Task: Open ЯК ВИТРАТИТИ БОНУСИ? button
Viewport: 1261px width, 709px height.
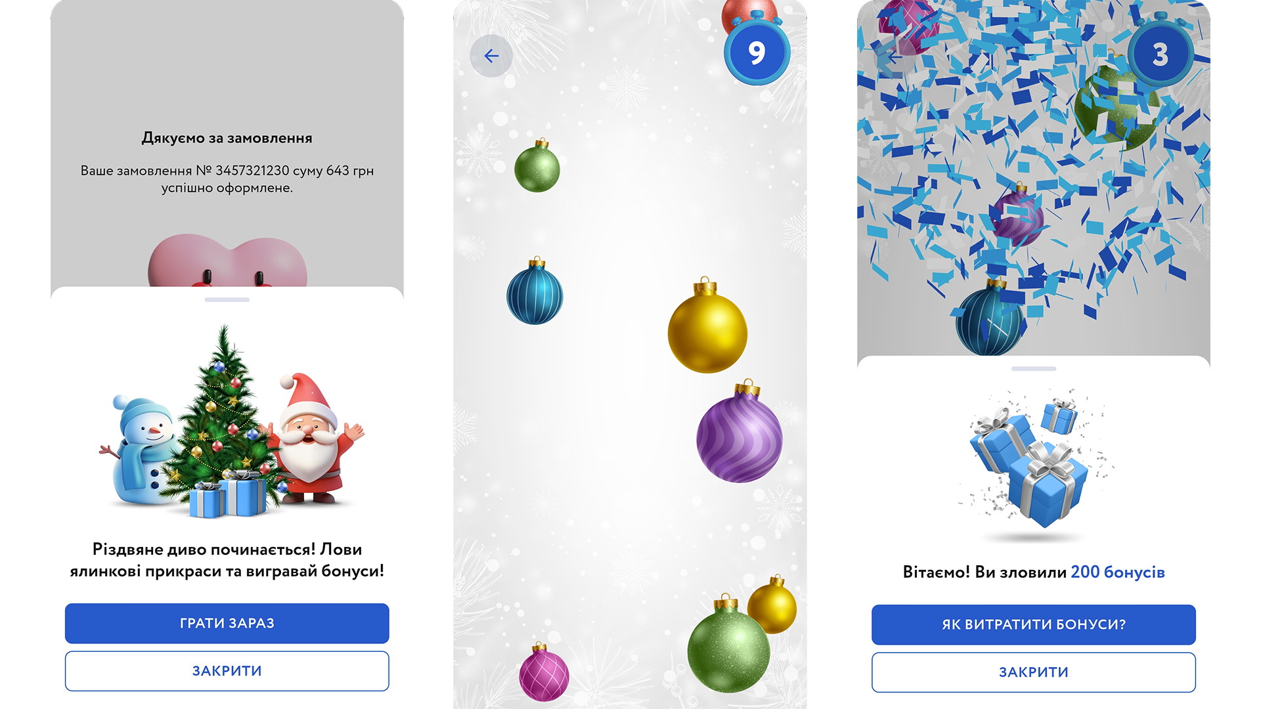Action: (1034, 624)
